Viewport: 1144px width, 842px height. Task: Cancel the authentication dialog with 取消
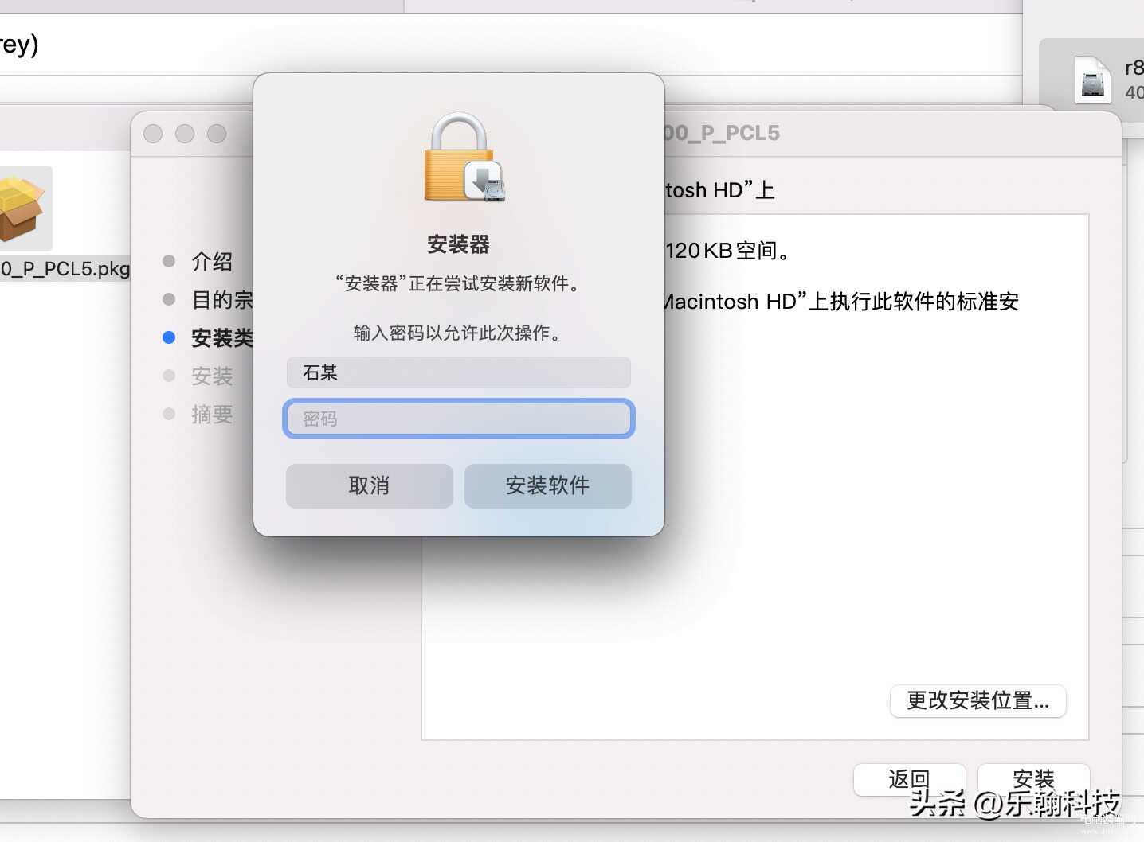[x=370, y=485]
